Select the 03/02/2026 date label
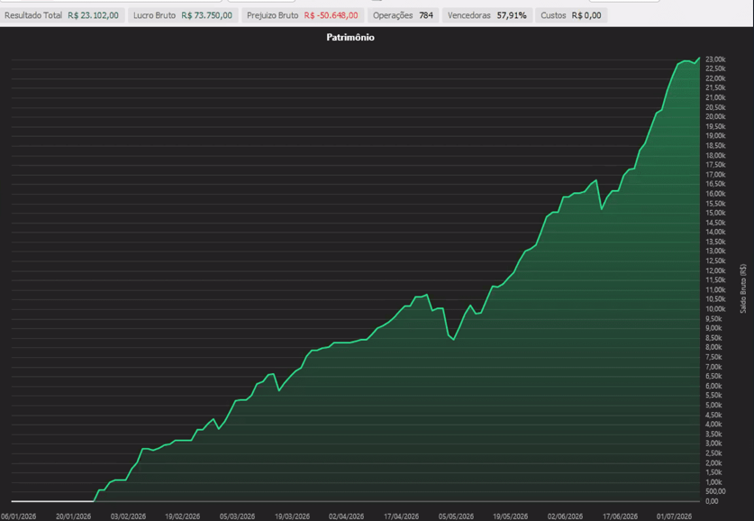 128,516
